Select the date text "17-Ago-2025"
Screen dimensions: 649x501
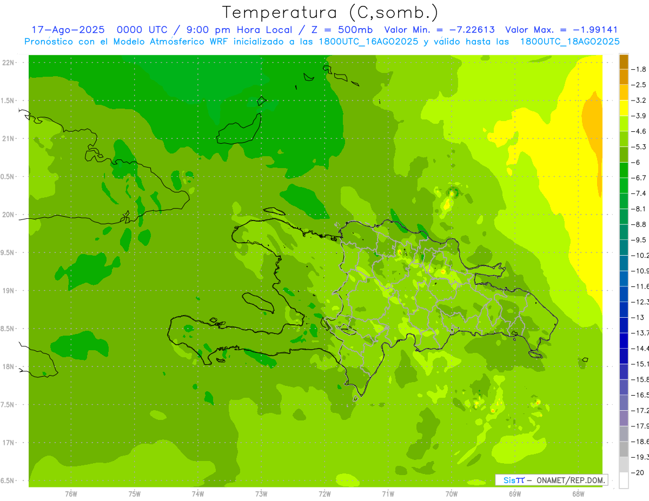68,30
